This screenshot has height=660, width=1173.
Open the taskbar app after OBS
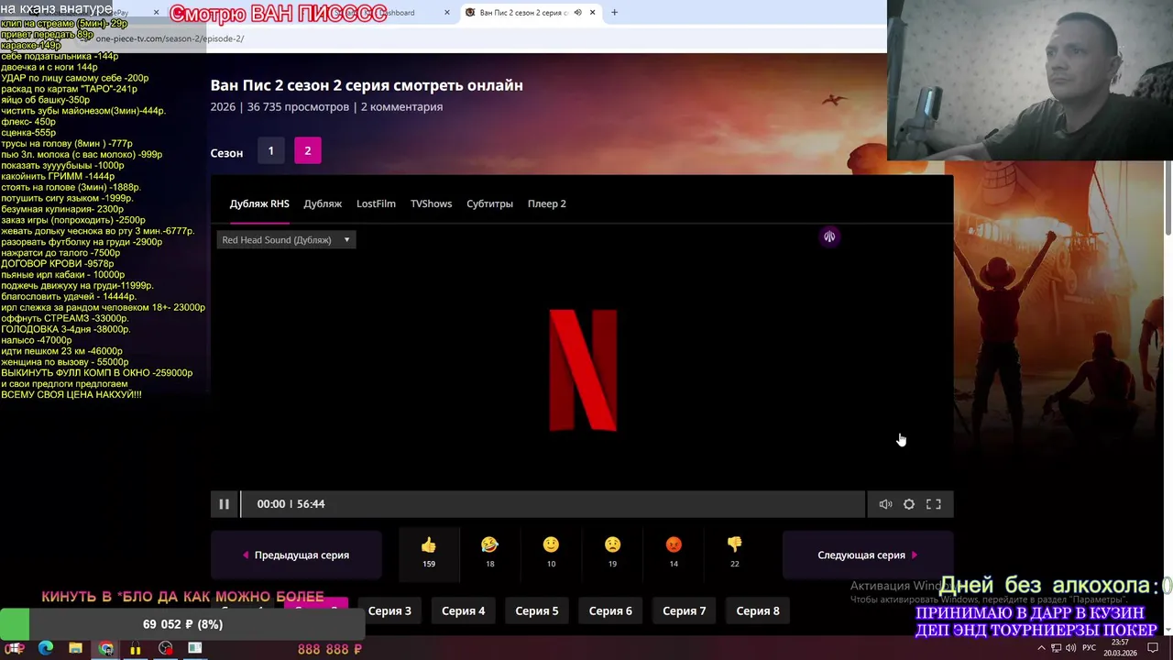(x=195, y=648)
